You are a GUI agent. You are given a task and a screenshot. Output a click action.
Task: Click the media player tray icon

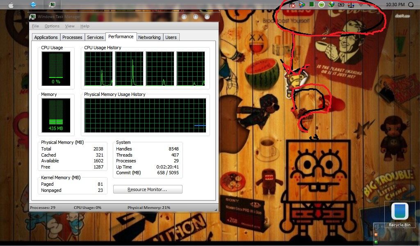pos(301,5)
